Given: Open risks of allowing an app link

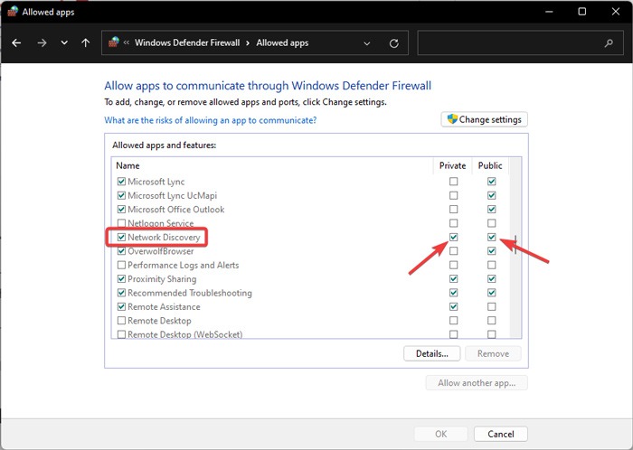Looking at the screenshot, I should [x=211, y=120].
